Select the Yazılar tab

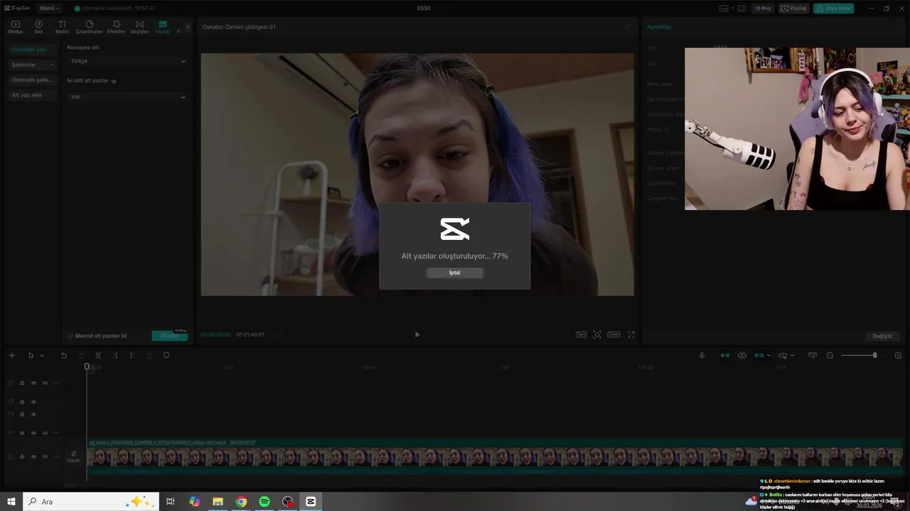point(163,27)
